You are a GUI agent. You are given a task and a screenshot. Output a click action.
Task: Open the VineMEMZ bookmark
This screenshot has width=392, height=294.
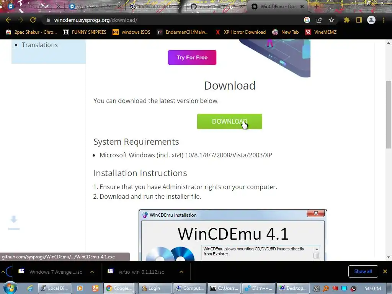point(321,32)
